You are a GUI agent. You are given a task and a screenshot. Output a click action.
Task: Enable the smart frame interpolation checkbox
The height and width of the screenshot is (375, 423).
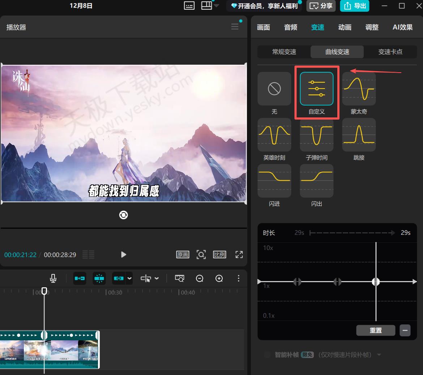[x=267, y=355]
